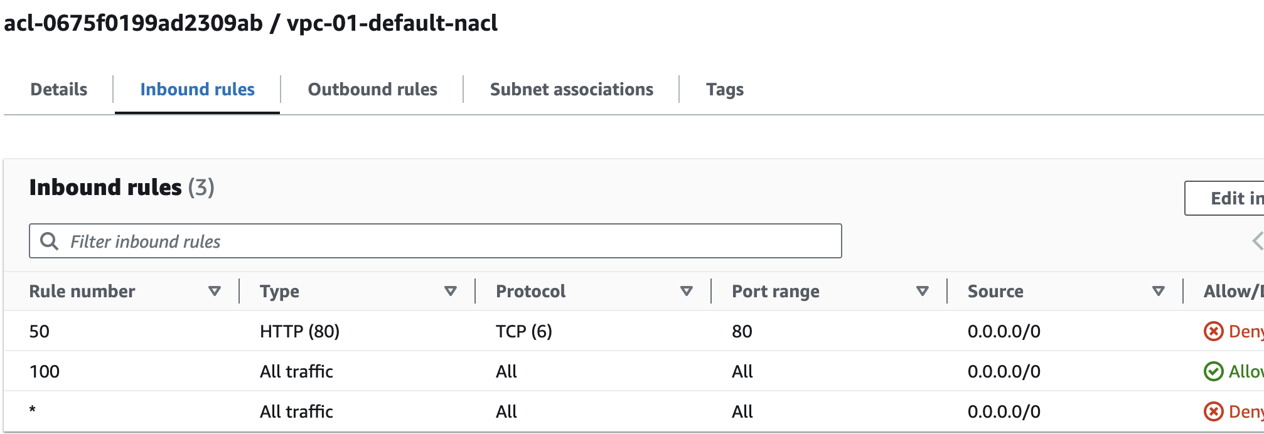Image resolution: width=1264 pixels, height=434 pixels.
Task: Click the red Deny icon for rule 50
Action: tap(1213, 331)
